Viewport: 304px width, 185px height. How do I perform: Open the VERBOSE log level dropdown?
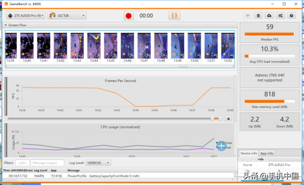click(x=98, y=163)
